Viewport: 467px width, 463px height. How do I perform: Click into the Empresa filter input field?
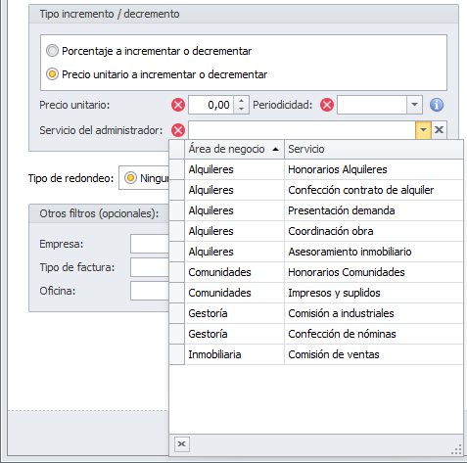pos(150,244)
